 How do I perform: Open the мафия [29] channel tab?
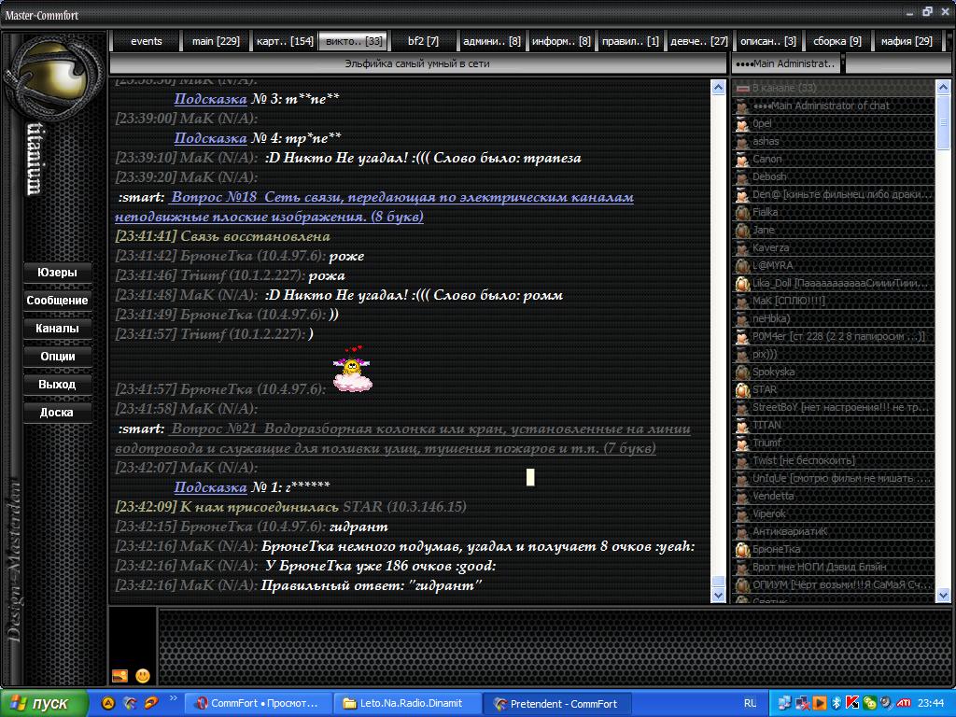pos(907,41)
